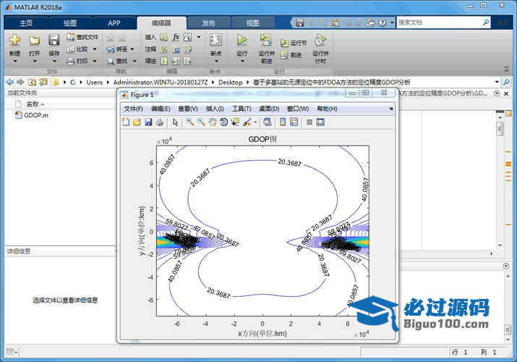
Task: Click the 新建 (New) plus icon
Action: 14,40
